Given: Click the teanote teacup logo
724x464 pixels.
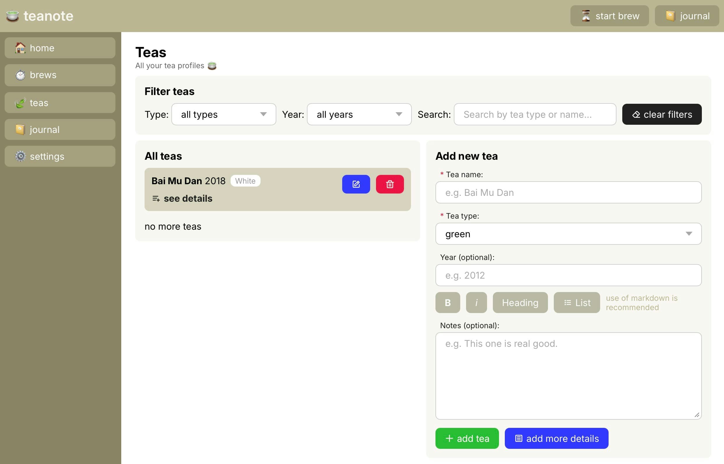Looking at the screenshot, I should pyautogui.click(x=12, y=16).
